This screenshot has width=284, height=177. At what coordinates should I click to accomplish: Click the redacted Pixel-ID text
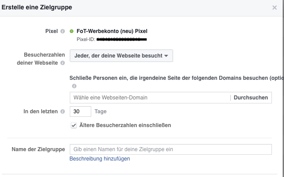pyautogui.click(x=122, y=39)
